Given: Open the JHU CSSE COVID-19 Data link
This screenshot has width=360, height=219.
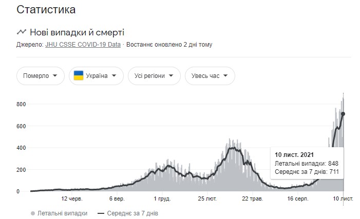Looking at the screenshot, I should [83, 45].
